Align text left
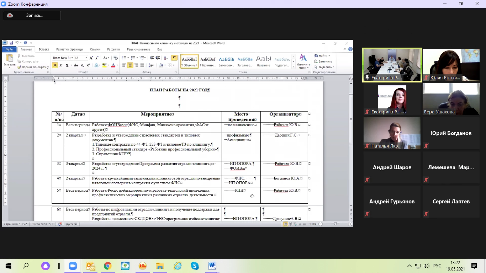This screenshot has height=273, width=486. [x=124, y=65]
